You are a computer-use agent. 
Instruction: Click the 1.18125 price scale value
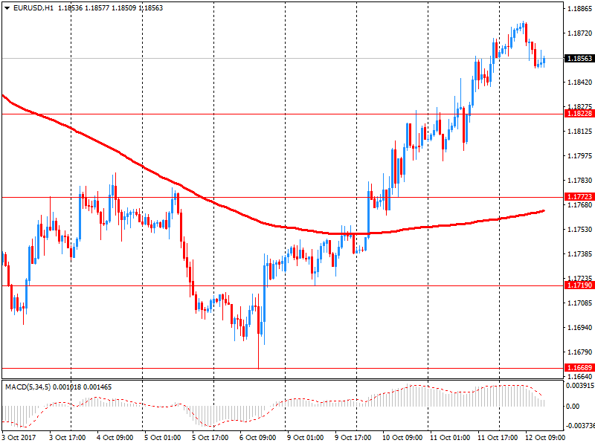[x=579, y=132]
